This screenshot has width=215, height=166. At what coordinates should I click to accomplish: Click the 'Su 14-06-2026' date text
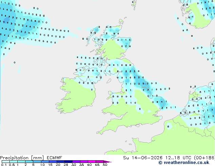pyautogui.click(x=143, y=158)
